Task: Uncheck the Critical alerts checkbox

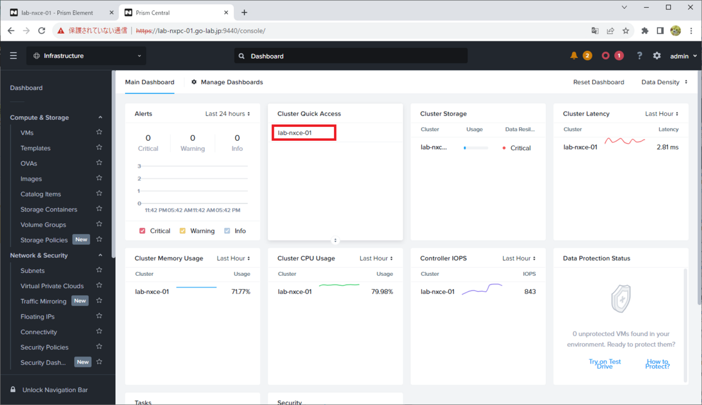Action: click(143, 231)
